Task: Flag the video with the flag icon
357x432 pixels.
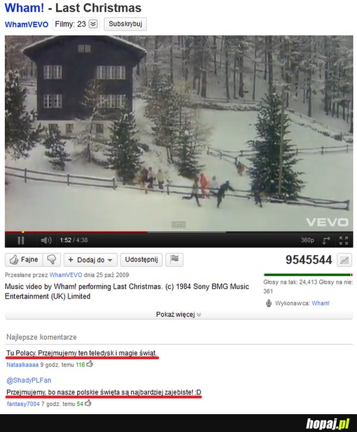Action: (x=174, y=259)
